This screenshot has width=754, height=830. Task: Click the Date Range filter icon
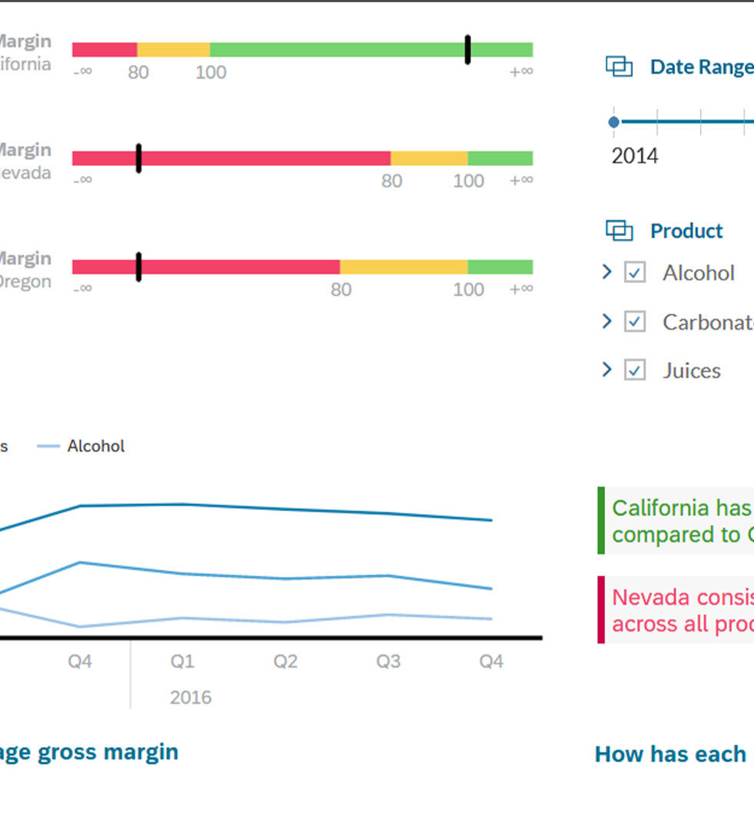tap(619, 67)
